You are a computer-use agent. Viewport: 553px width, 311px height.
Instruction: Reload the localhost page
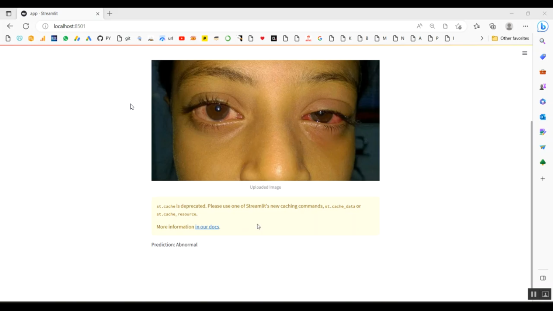[x=26, y=26]
